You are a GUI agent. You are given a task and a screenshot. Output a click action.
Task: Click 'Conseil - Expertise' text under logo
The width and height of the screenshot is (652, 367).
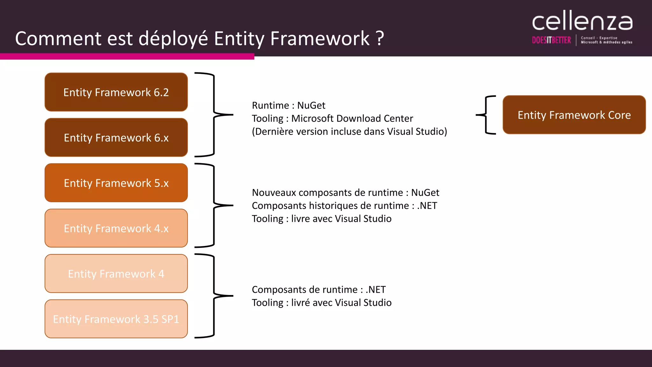(x=599, y=38)
